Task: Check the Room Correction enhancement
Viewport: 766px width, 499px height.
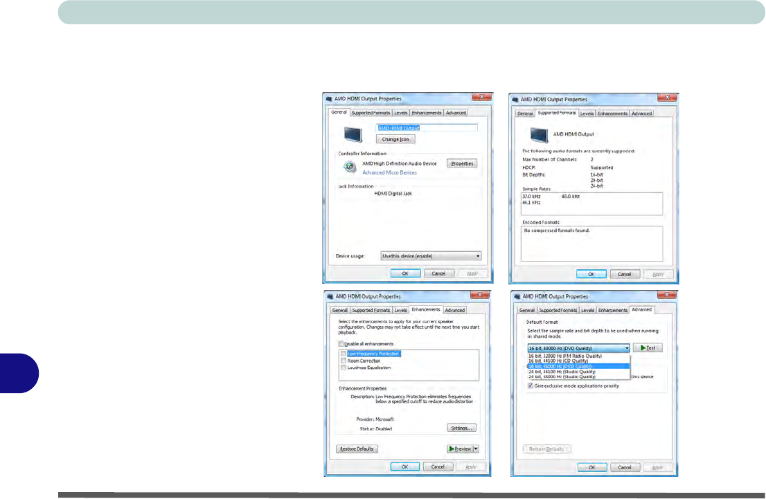Action: coord(344,361)
